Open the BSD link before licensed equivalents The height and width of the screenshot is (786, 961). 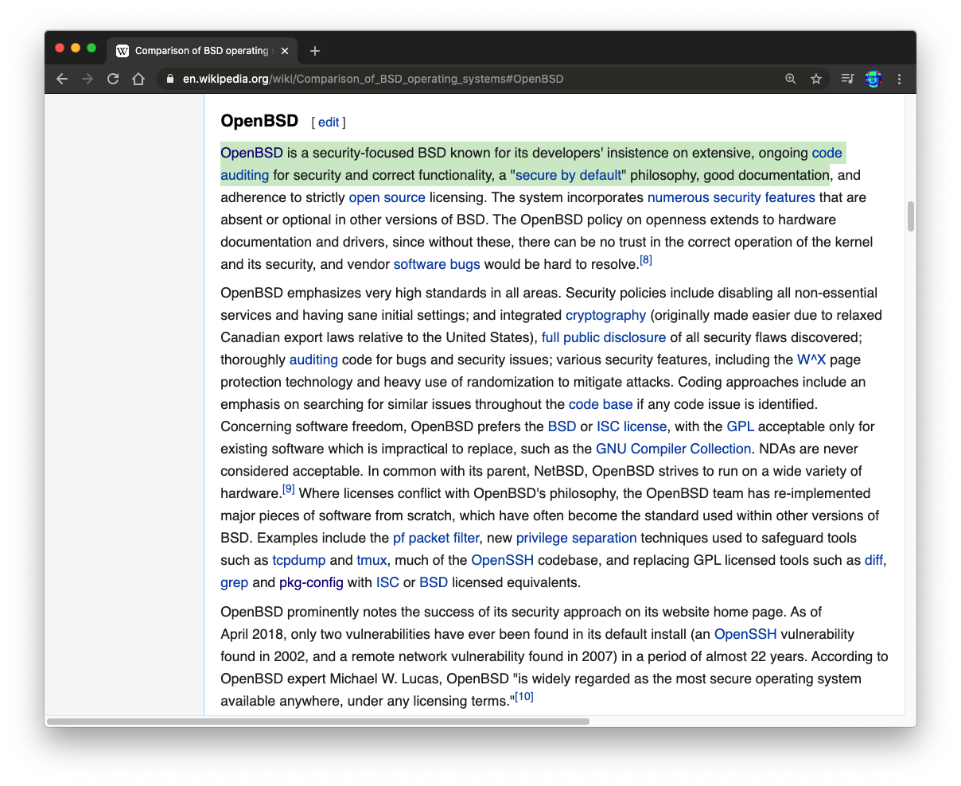[x=434, y=582]
